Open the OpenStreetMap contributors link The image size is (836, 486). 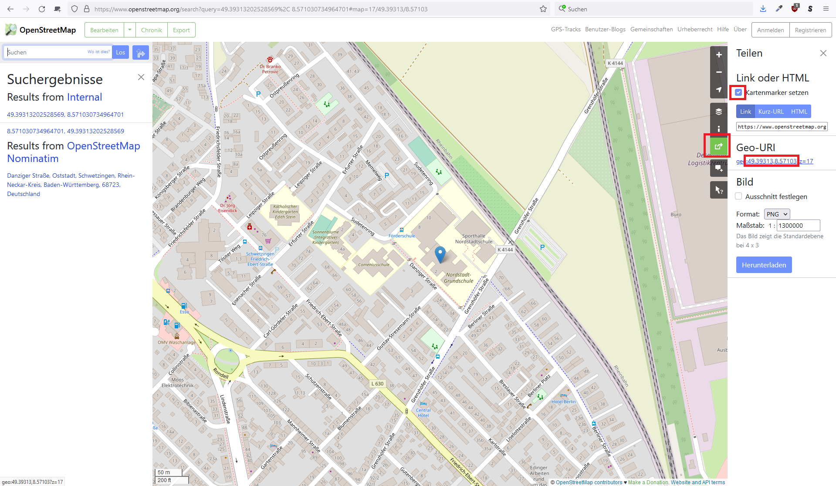click(589, 482)
